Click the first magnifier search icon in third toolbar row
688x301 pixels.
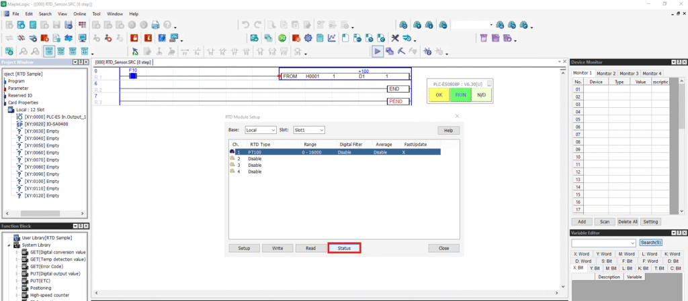pos(22,52)
